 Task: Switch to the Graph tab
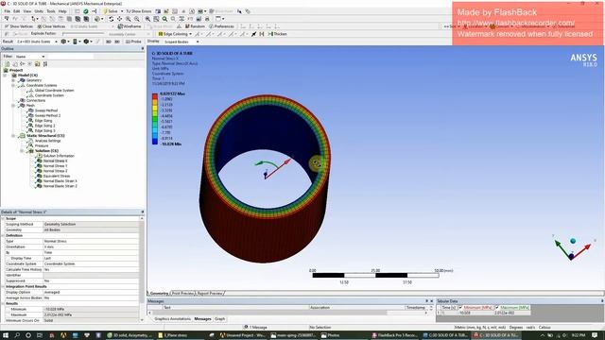pos(219,319)
